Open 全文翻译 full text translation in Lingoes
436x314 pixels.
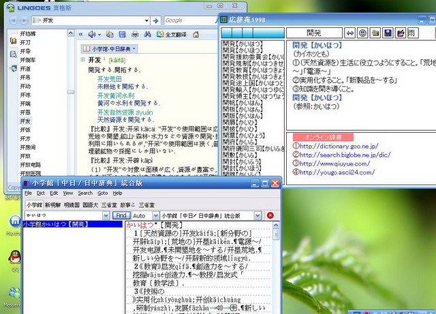(172, 35)
